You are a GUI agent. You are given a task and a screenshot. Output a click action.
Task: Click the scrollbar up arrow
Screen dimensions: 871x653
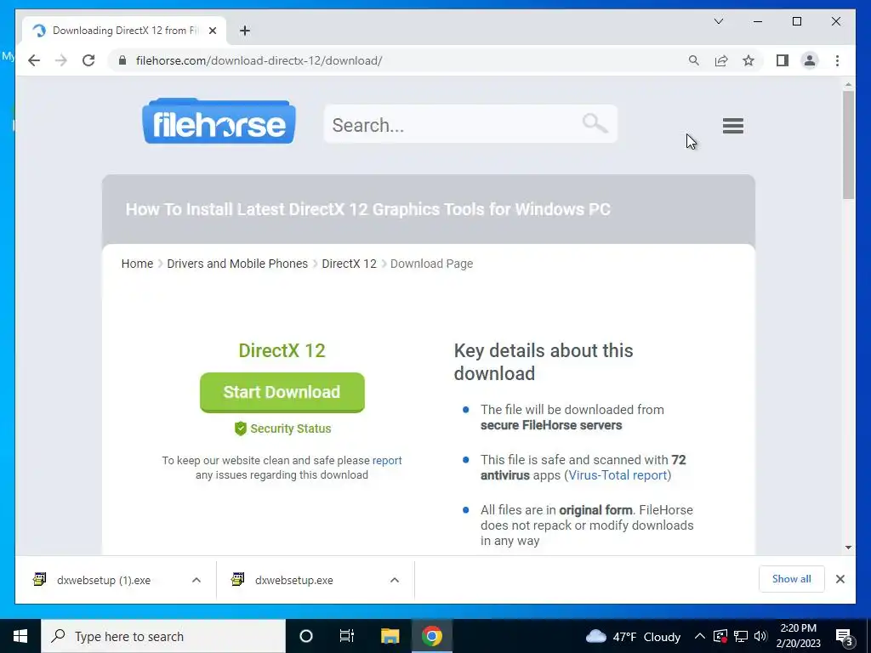coord(848,84)
